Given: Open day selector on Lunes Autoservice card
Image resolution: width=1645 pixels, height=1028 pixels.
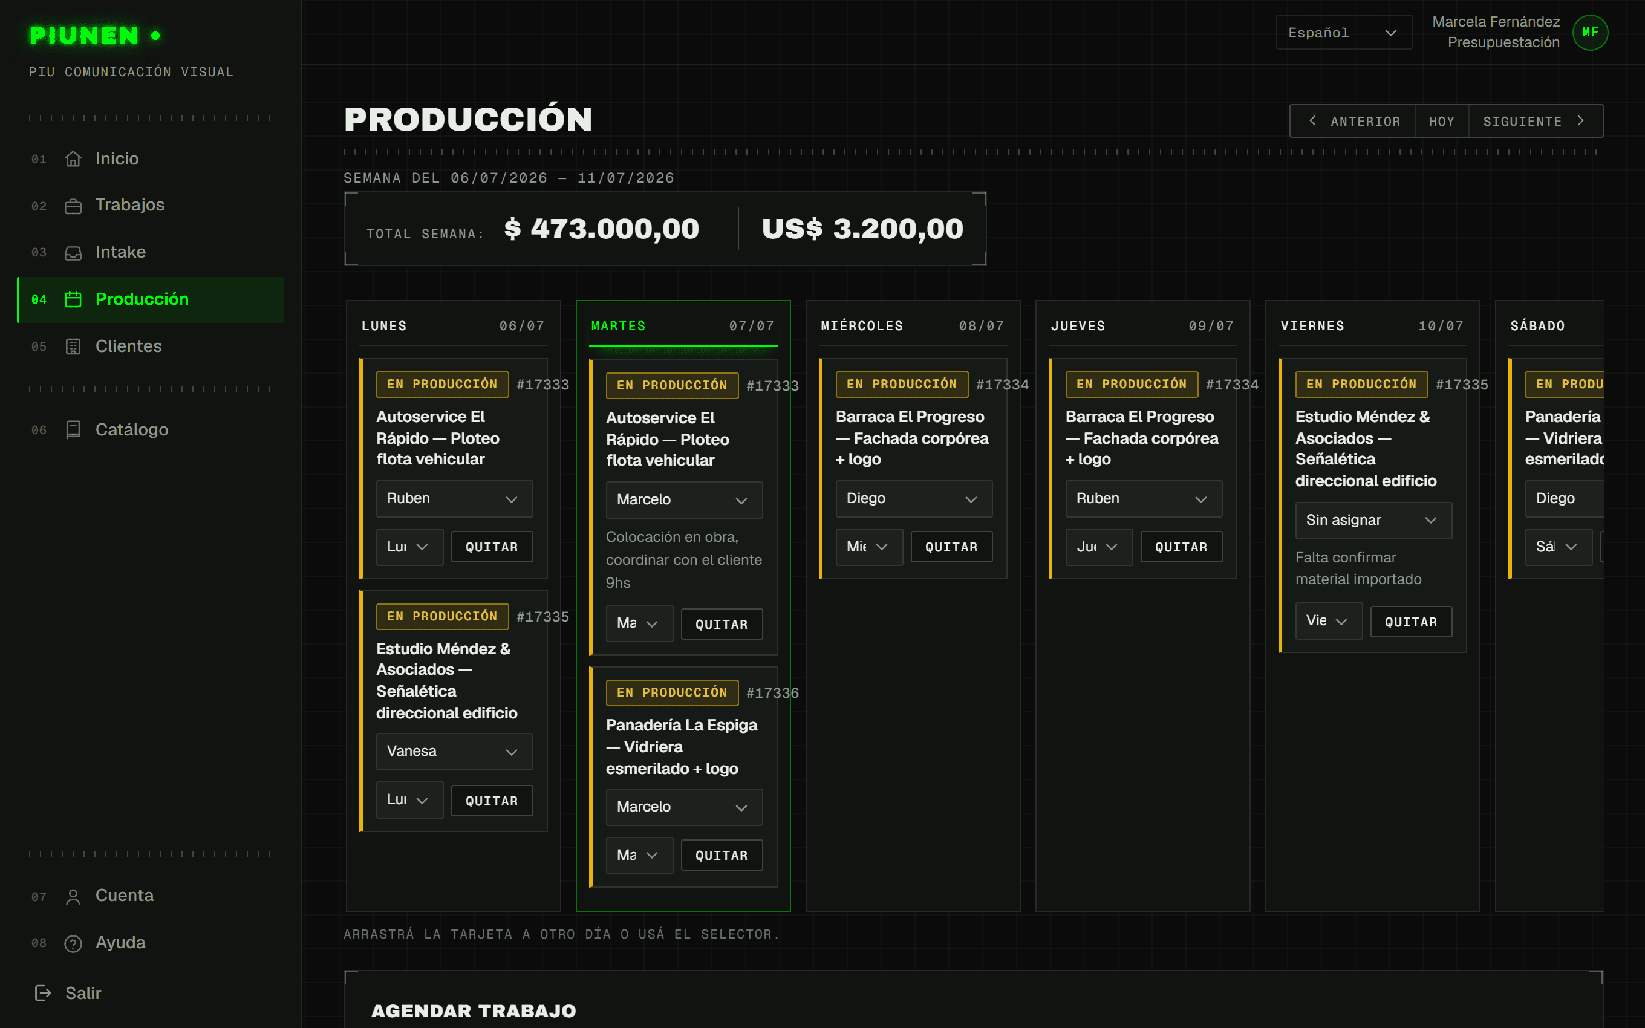Looking at the screenshot, I should [409, 547].
